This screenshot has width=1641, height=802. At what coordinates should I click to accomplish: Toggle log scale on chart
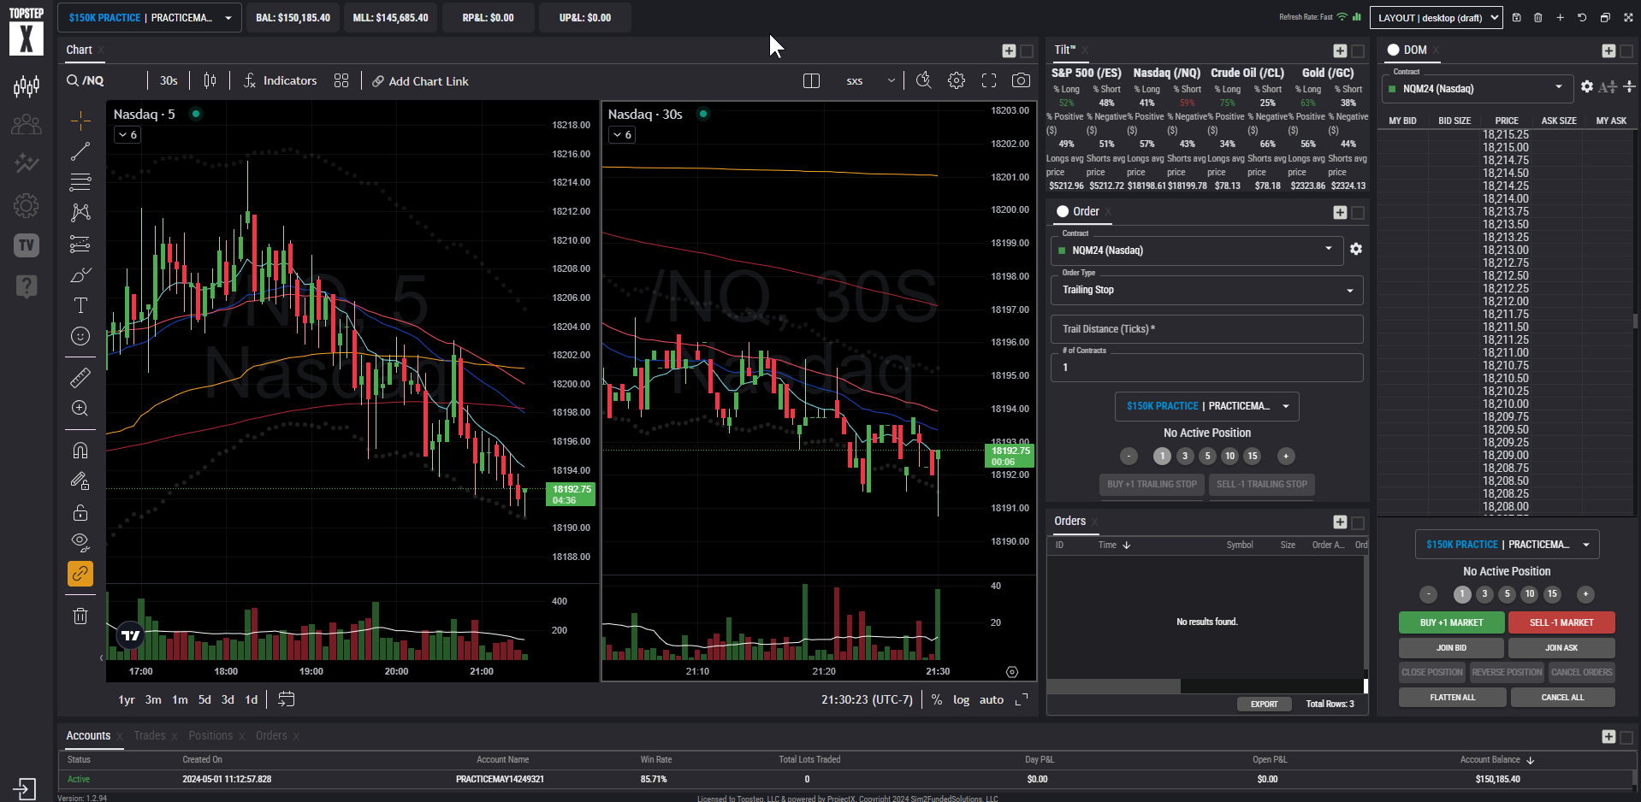coord(961,699)
